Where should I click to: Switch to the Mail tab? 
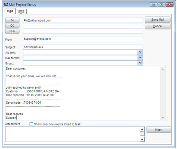pyautogui.click(x=10, y=11)
